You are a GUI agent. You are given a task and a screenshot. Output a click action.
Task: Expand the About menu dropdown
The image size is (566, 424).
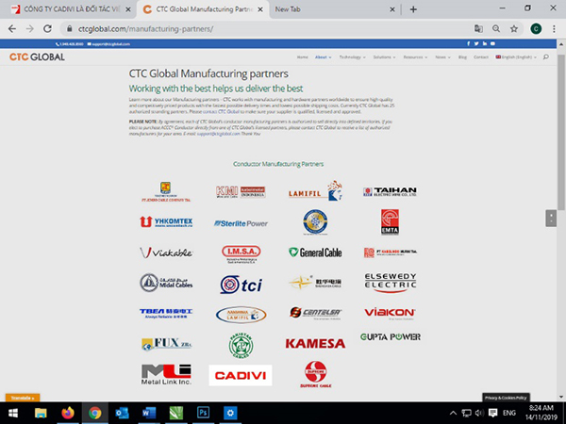click(323, 57)
